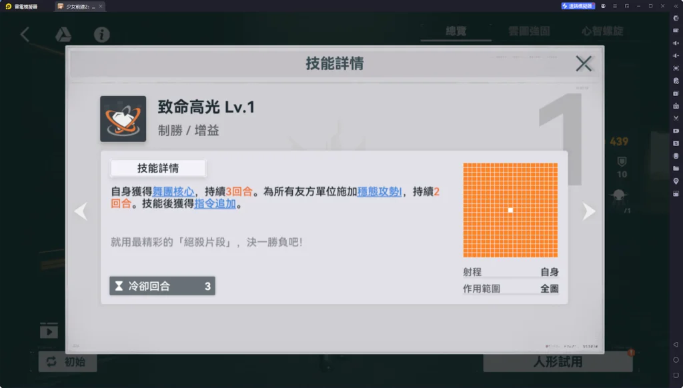Open the emulator account avatar icon
This screenshot has height=388, width=683.
pyautogui.click(x=603, y=6)
